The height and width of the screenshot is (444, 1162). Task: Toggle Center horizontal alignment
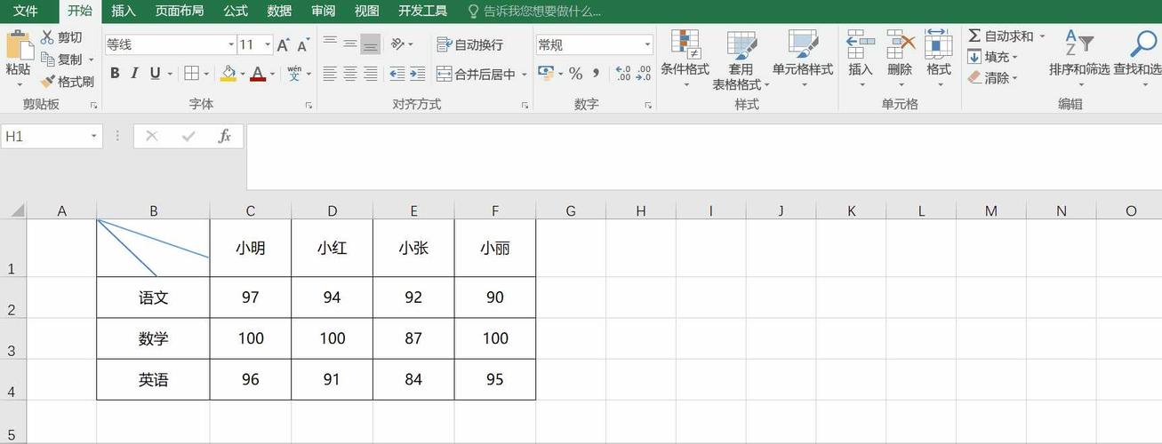point(350,74)
